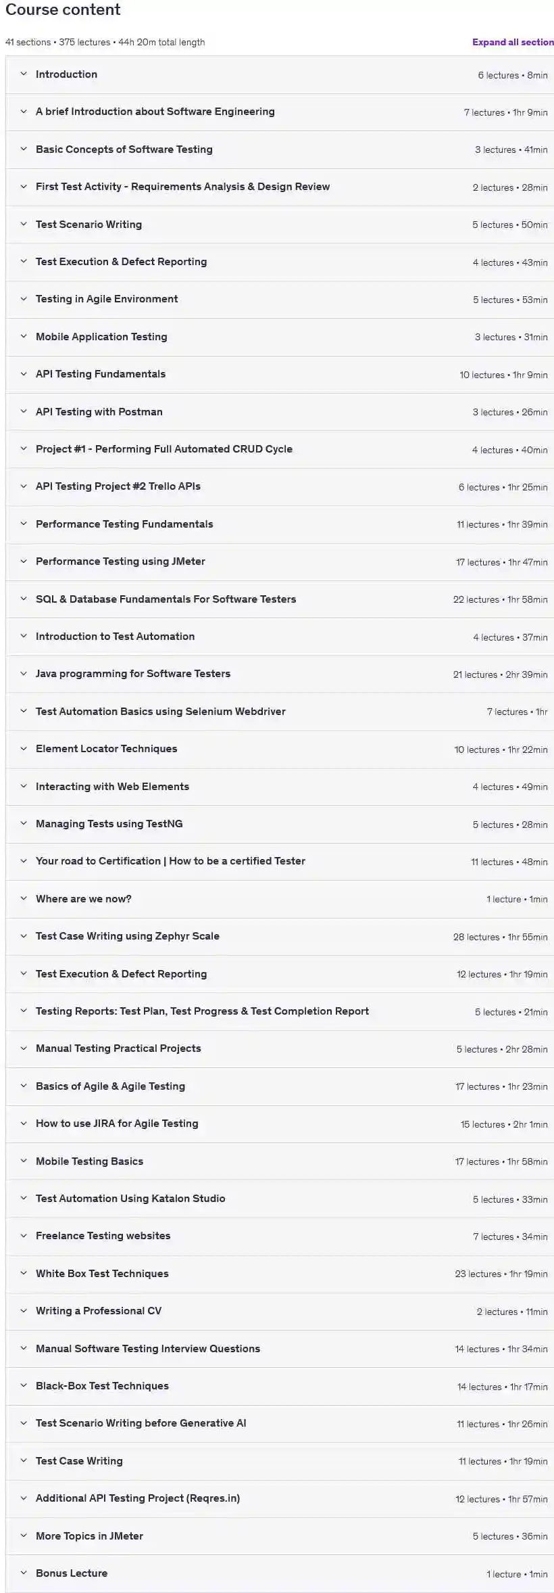Screen dimensions: 554x1593
Task: Expand chevron beside Test Scenario Writing
Action: (23, 225)
